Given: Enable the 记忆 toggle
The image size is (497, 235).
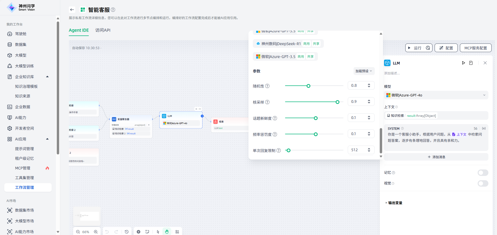Looking at the screenshot, I should (483, 173).
